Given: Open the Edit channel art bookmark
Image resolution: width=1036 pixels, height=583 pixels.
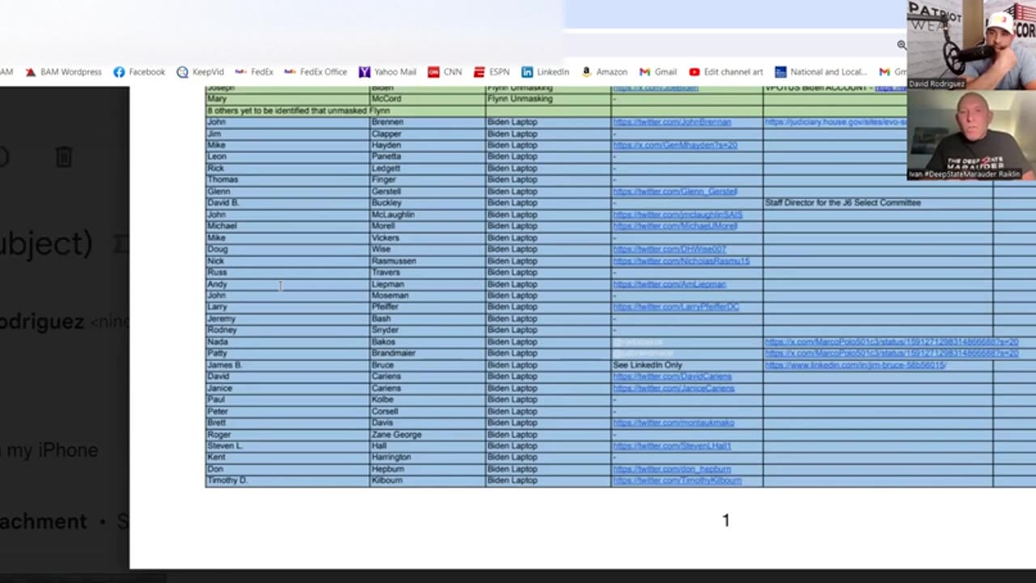Looking at the screenshot, I should pos(726,72).
